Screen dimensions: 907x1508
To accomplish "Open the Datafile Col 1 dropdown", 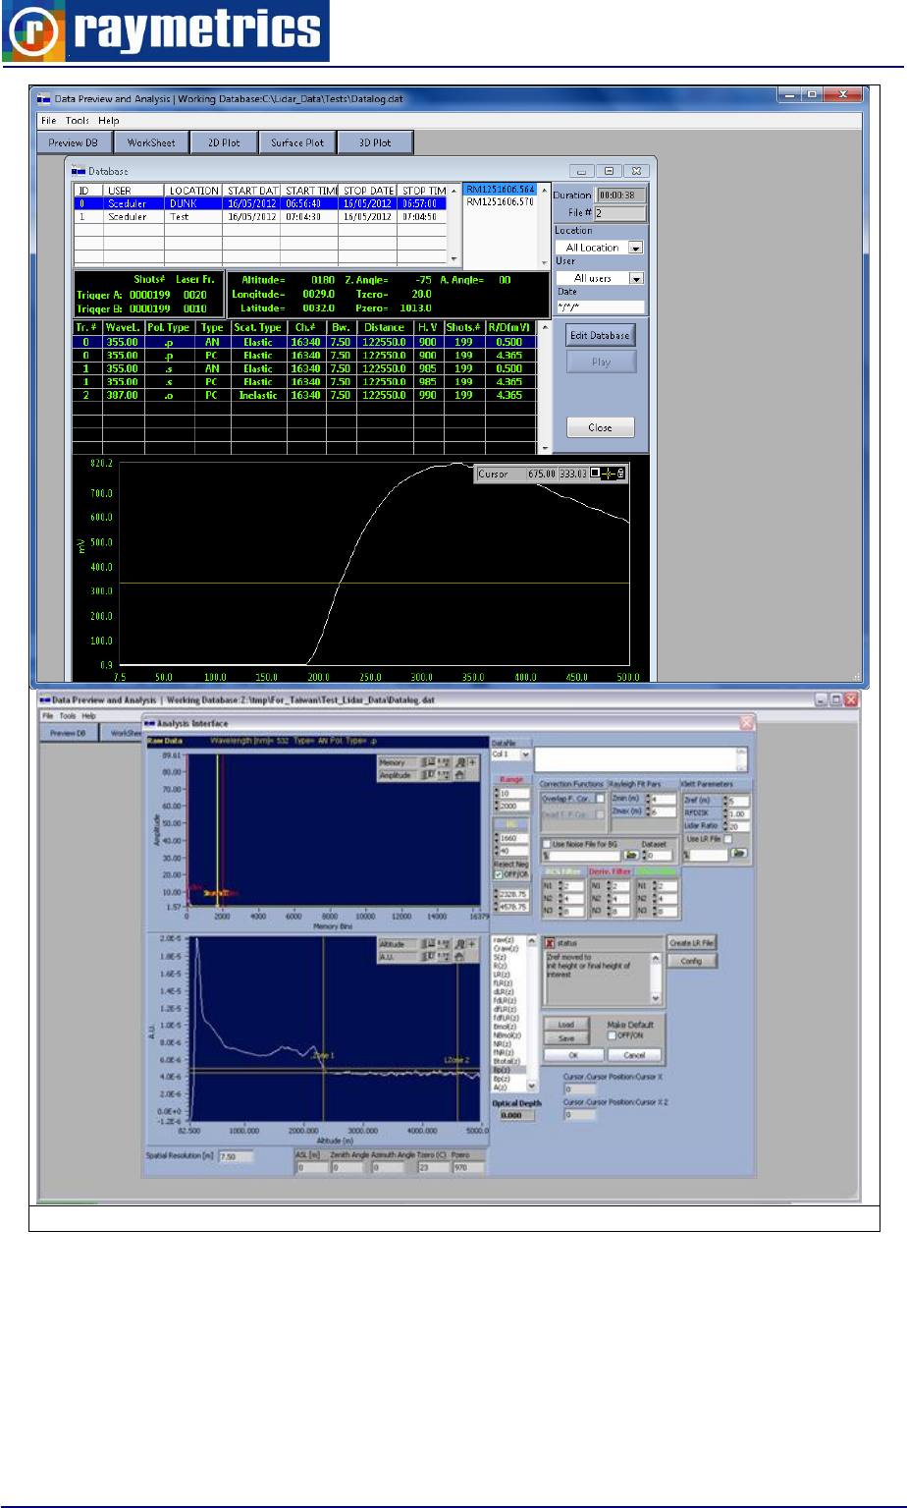I will (510, 754).
